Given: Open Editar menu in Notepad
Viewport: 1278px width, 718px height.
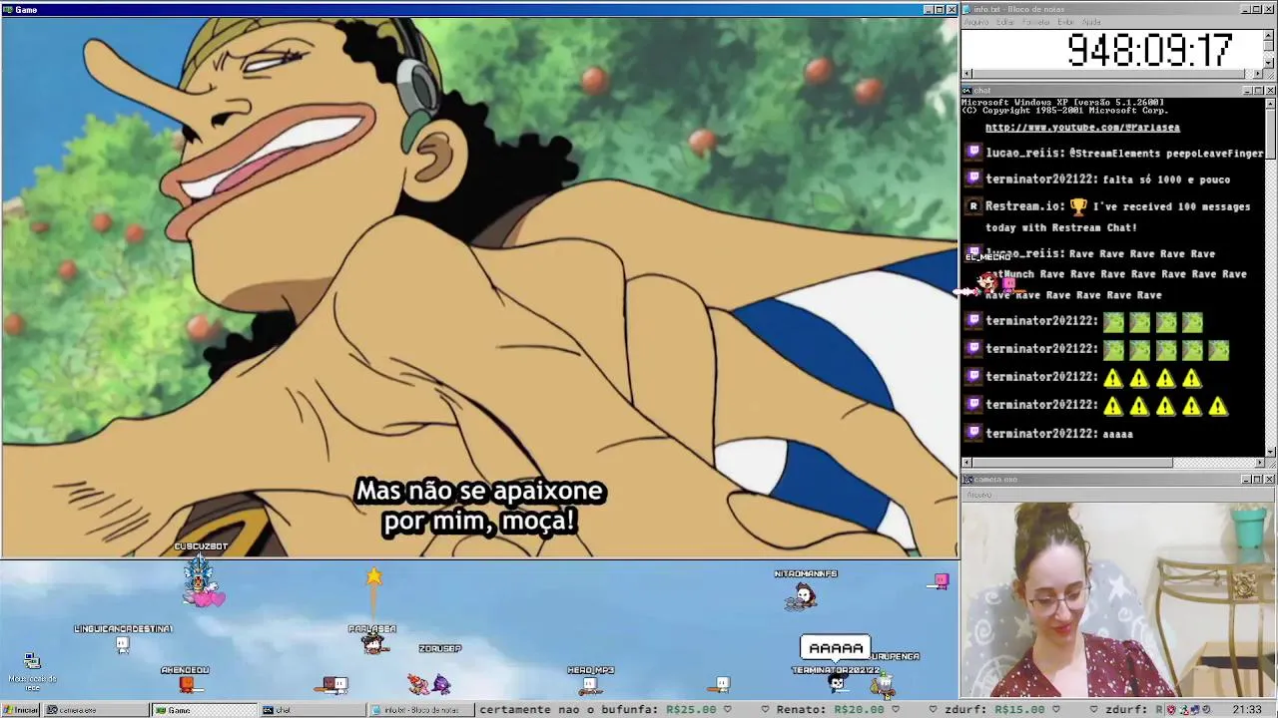Looking at the screenshot, I should [x=1005, y=22].
